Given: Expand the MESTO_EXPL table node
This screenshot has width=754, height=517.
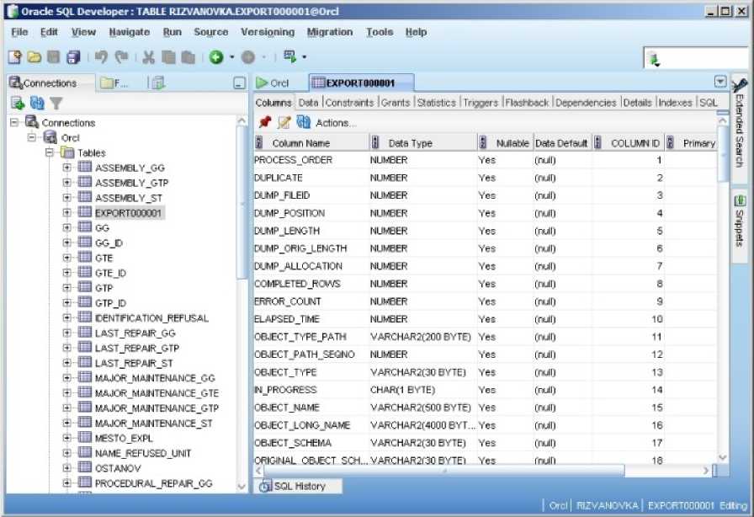Looking at the screenshot, I should [x=66, y=438].
